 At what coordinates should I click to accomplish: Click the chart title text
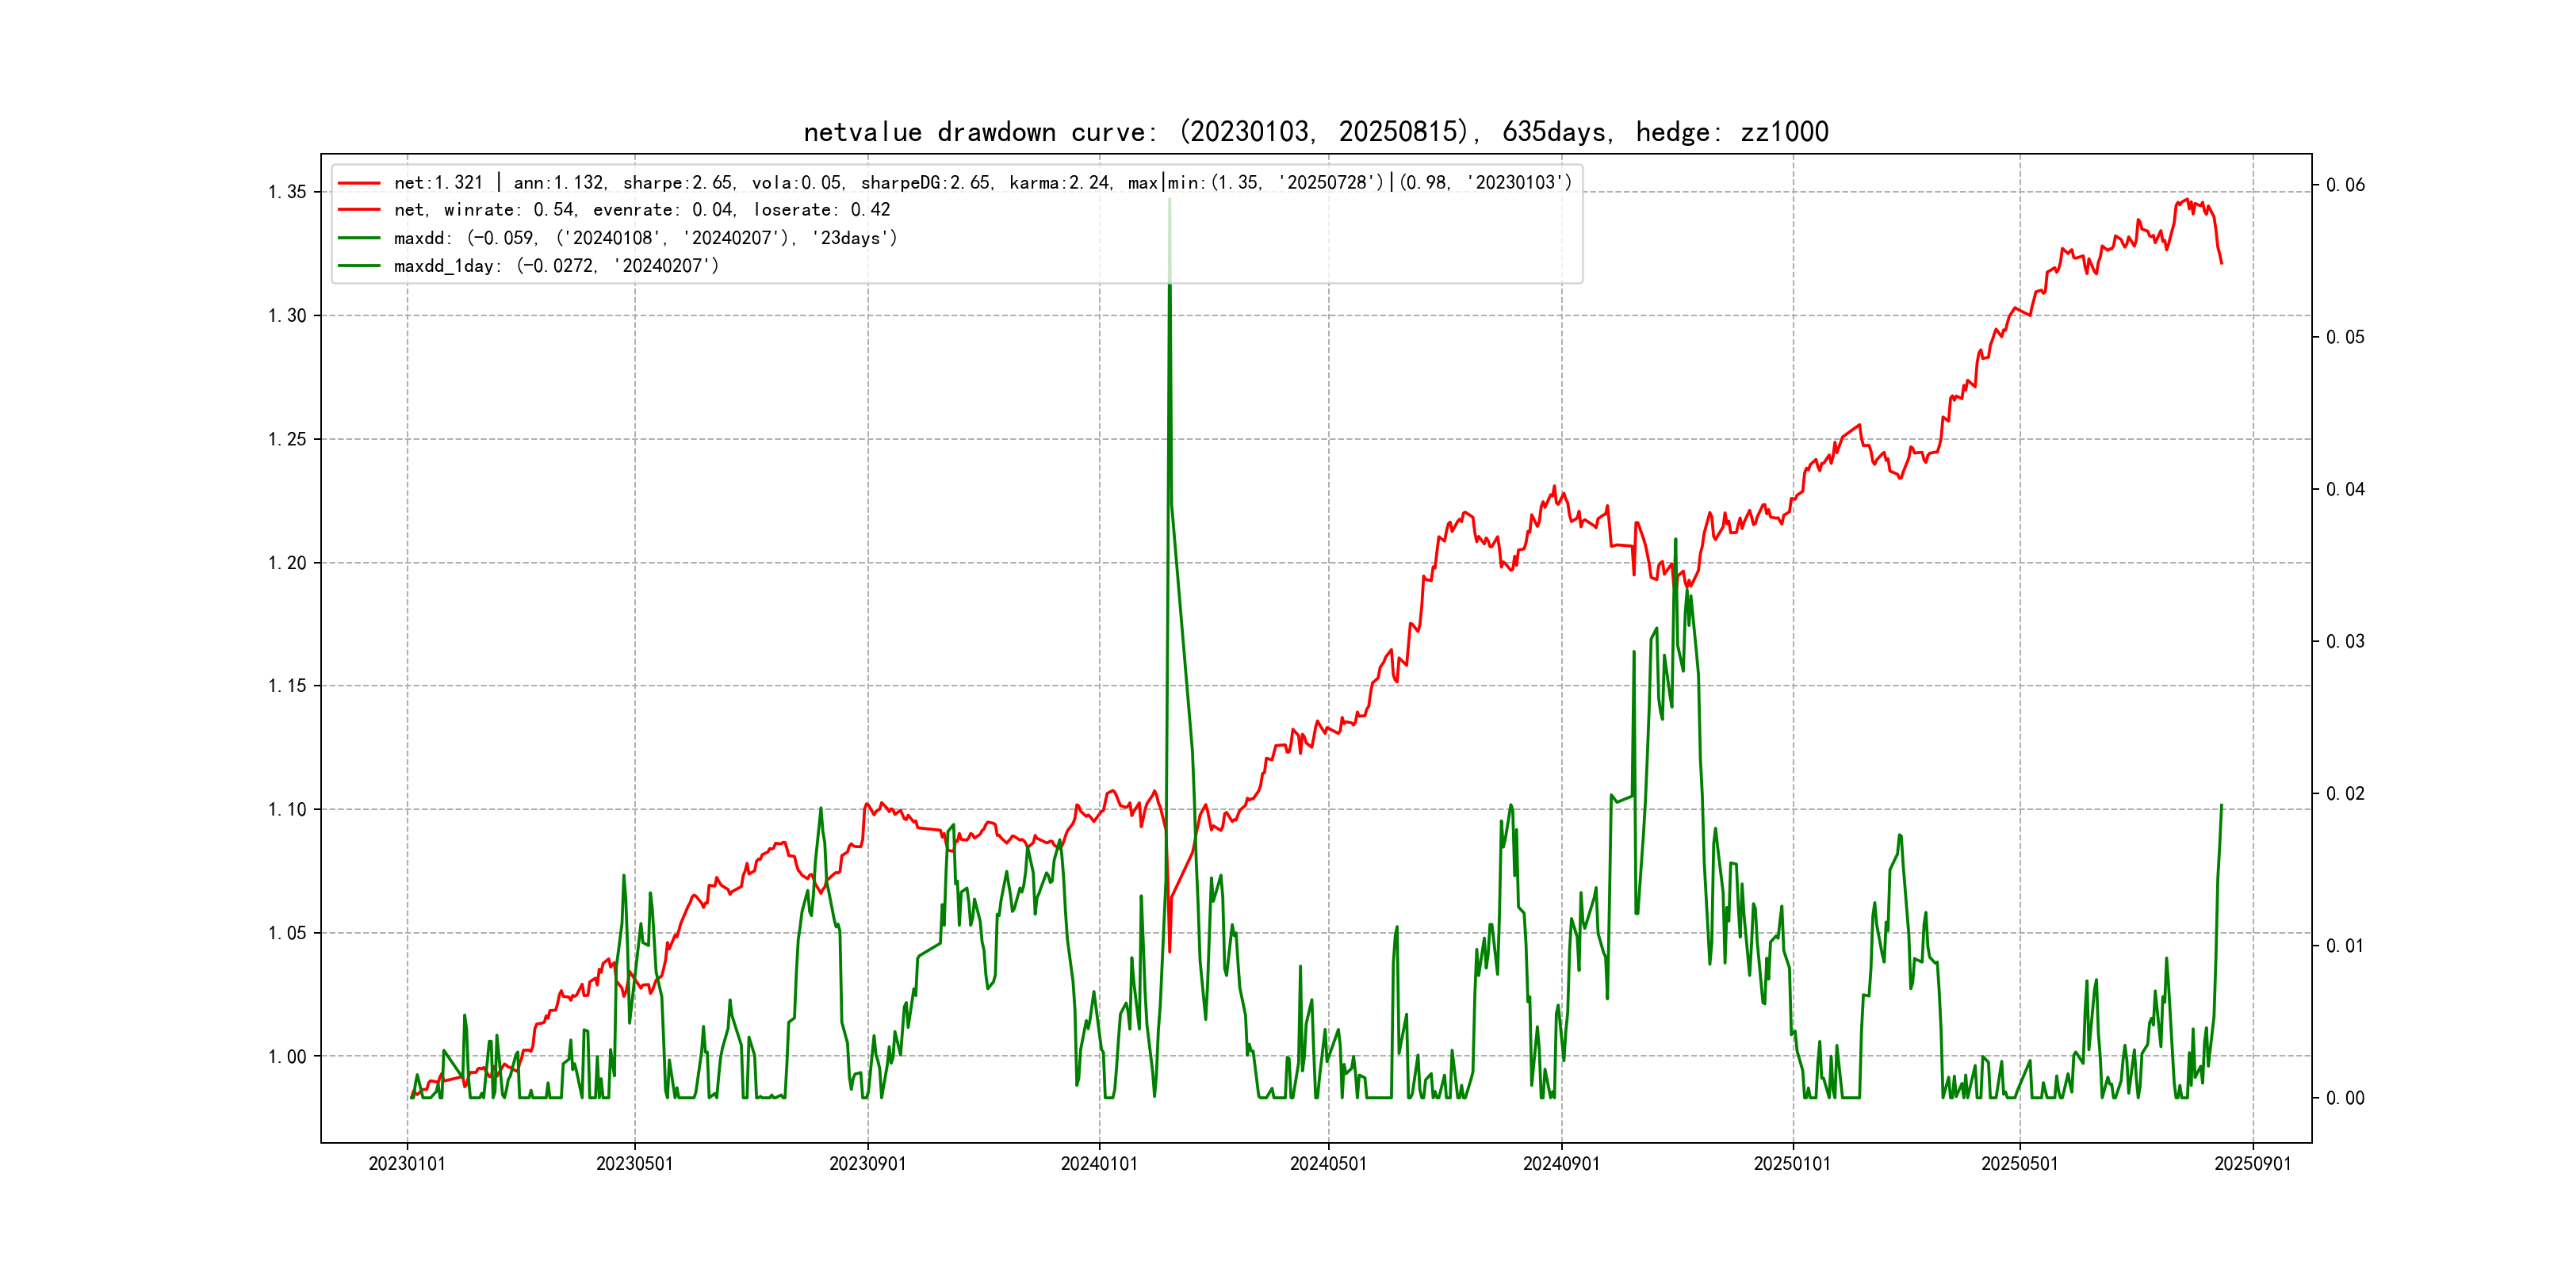click(1315, 132)
